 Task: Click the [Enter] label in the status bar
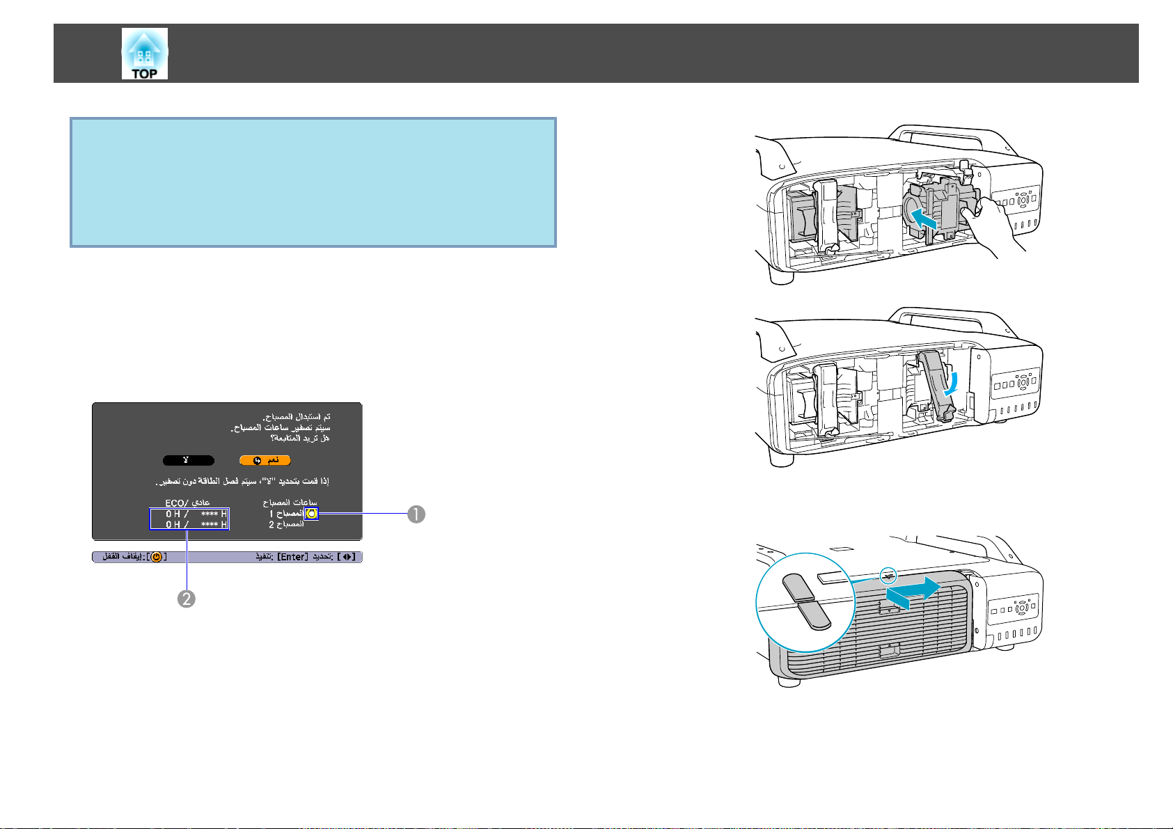[x=293, y=557]
